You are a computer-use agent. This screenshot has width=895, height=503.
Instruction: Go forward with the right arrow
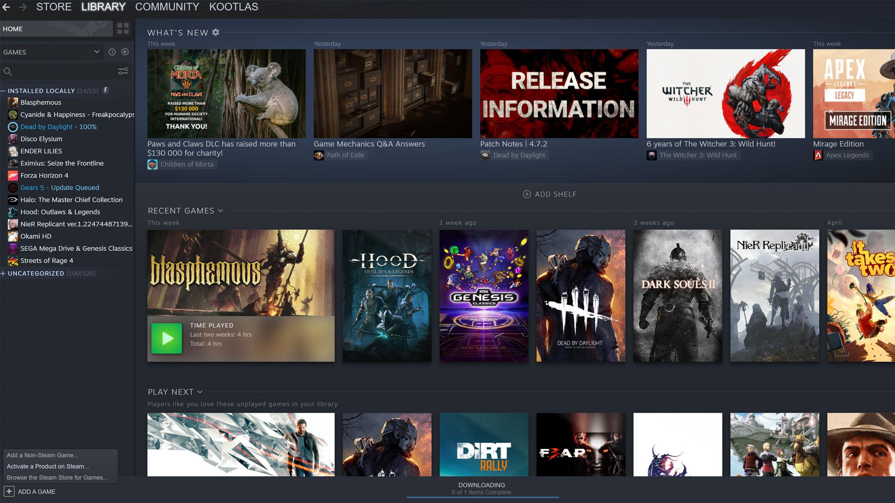click(22, 7)
